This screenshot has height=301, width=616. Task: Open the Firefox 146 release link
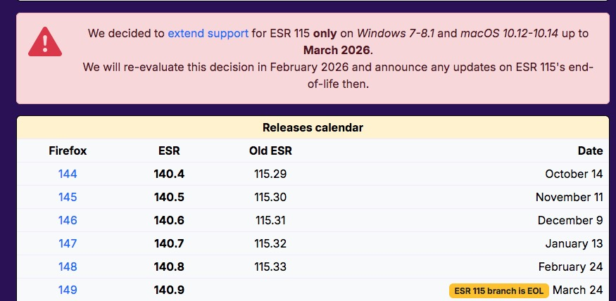(68, 220)
